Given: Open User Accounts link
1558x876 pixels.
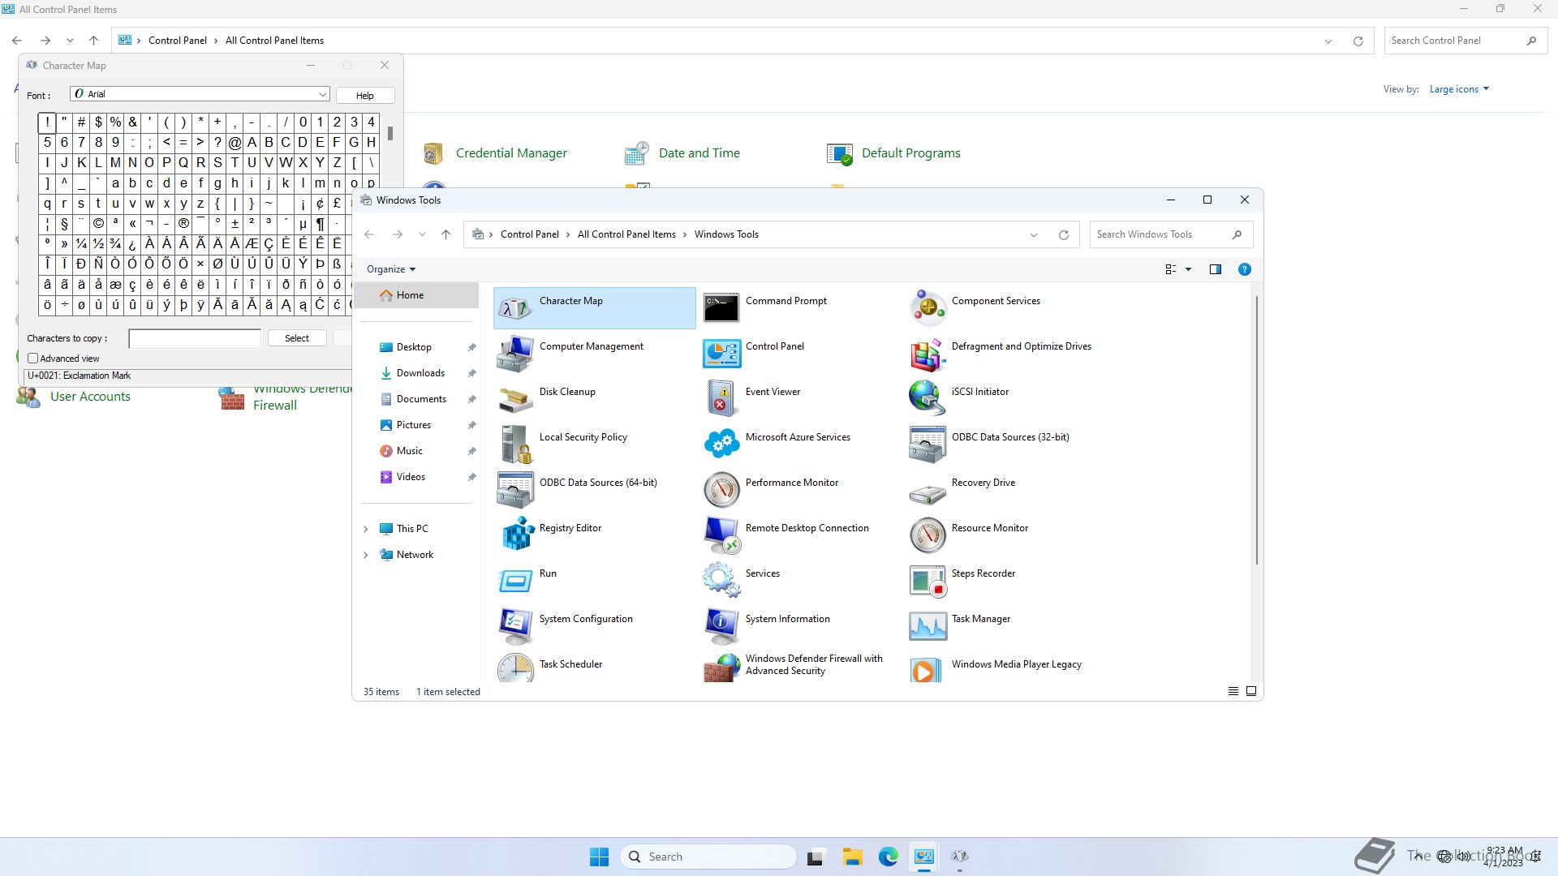Looking at the screenshot, I should pos(90,397).
